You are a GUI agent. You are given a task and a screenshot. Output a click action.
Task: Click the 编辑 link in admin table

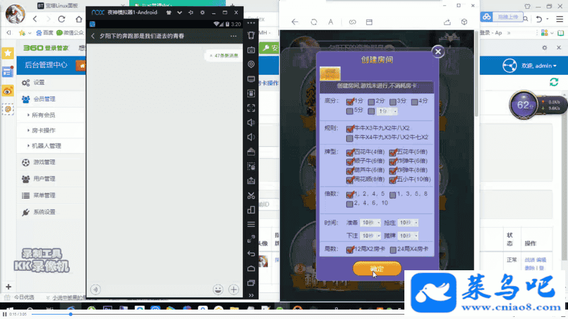coord(541,260)
